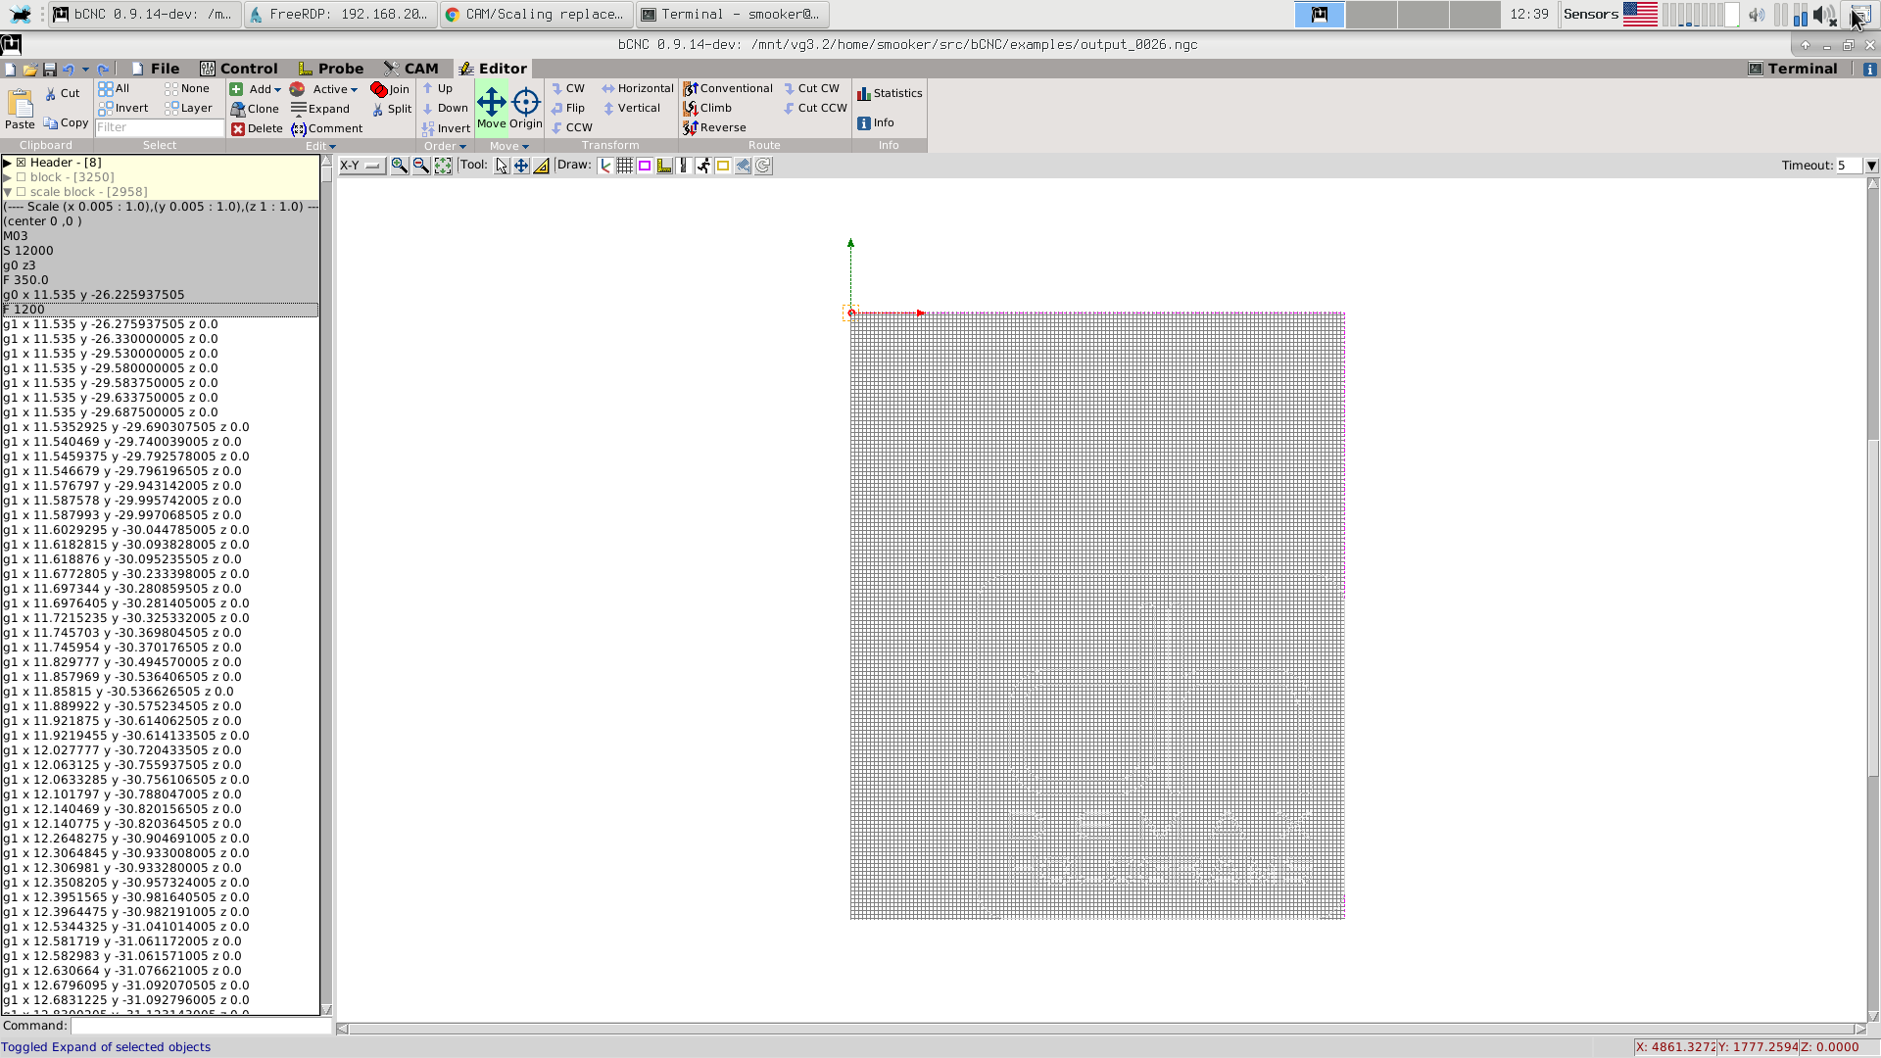Click the save floppy disk icon

tap(49, 69)
